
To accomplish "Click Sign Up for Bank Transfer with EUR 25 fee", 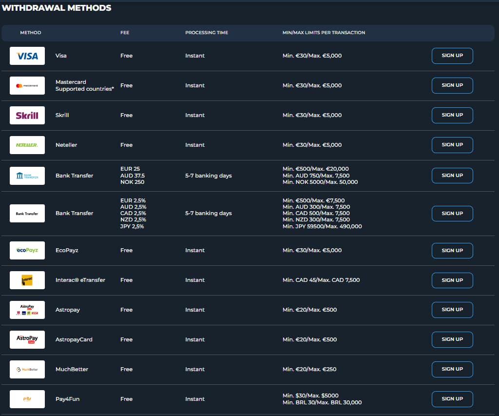I will 452,176.
